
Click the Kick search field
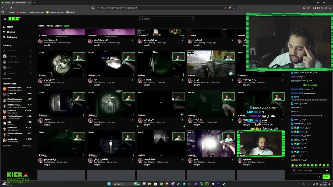click(166, 19)
